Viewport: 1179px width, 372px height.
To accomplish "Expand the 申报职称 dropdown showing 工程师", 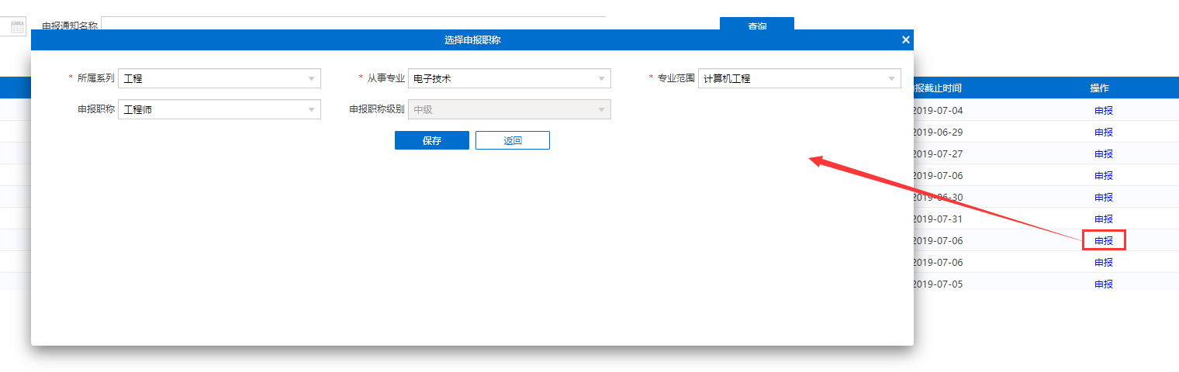I will tap(219, 109).
